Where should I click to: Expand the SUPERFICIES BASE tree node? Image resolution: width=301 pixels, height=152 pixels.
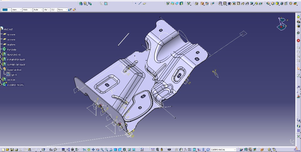pyautogui.click(x=1, y=65)
